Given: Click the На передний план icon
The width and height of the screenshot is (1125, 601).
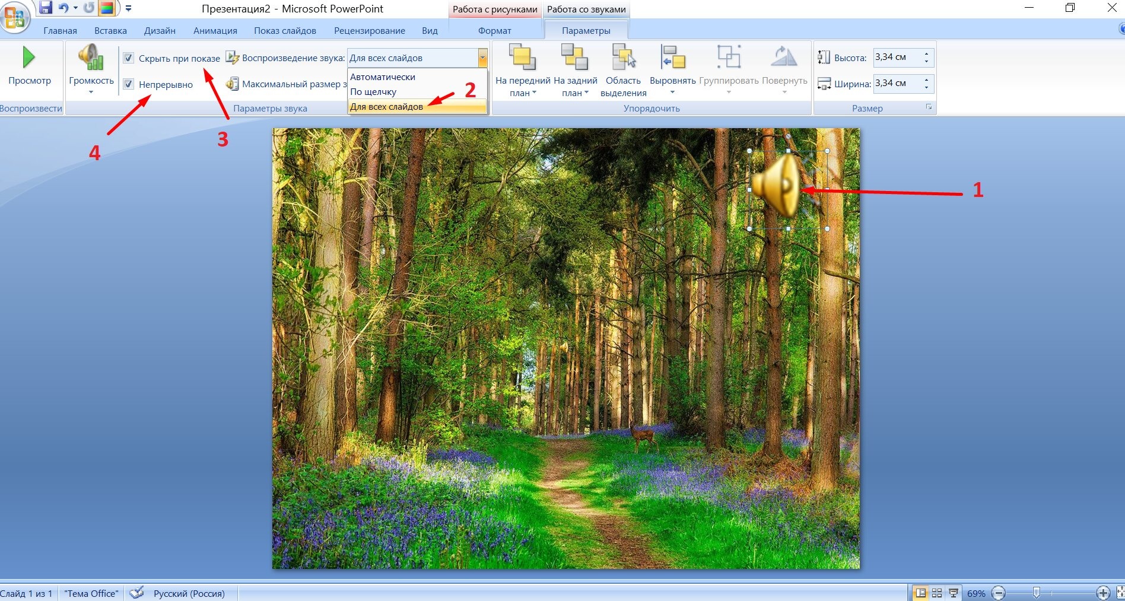Looking at the screenshot, I should (522, 57).
